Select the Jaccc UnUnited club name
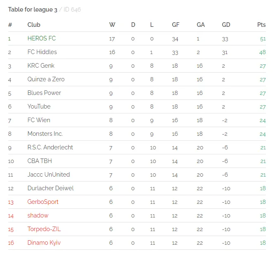Screen dimensions: 280x260 click(49, 174)
